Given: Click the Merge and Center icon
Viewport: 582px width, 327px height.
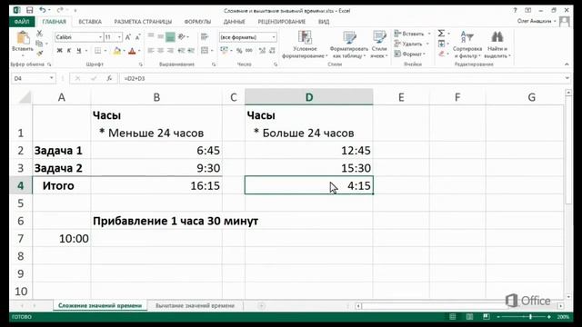Looking at the screenshot, I should (x=204, y=51).
